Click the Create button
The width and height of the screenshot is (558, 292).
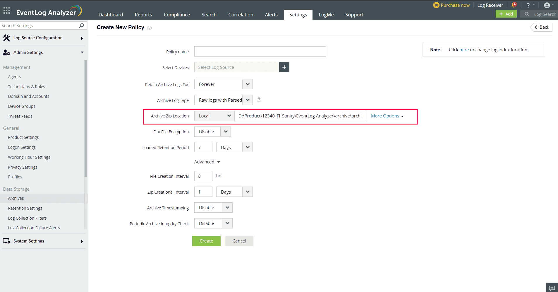206,241
